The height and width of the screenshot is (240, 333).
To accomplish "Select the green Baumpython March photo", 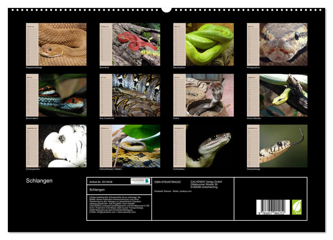I will coord(210,44).
